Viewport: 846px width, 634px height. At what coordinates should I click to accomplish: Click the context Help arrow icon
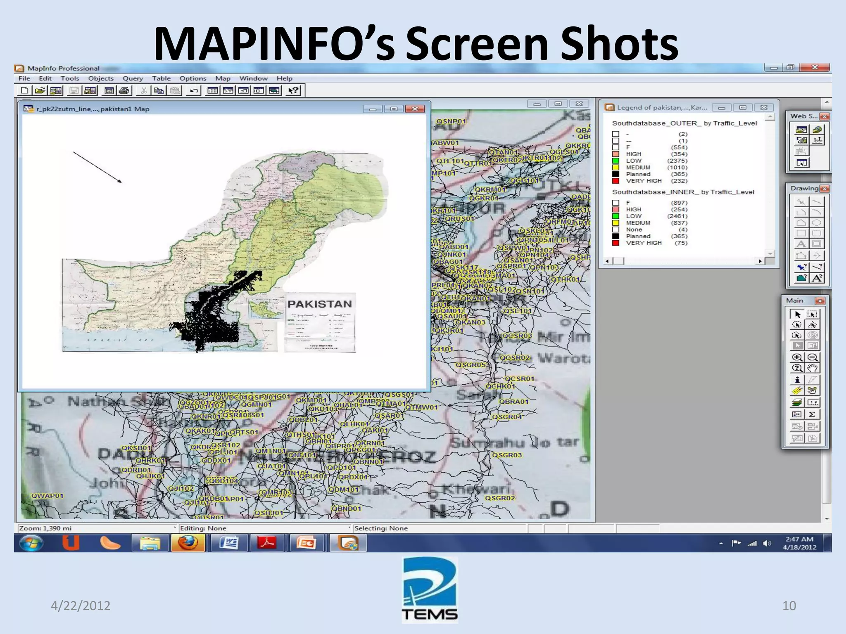293,90
